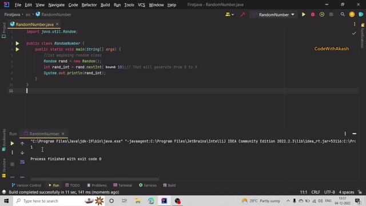
Task: Open the Structure tool window stripe
Action: tap(4, 168)
